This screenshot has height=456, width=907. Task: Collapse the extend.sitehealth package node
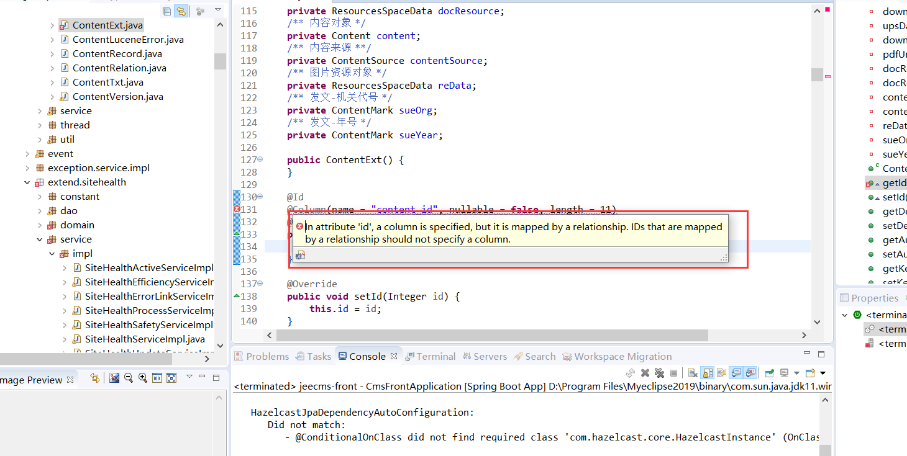coord(27,182)
